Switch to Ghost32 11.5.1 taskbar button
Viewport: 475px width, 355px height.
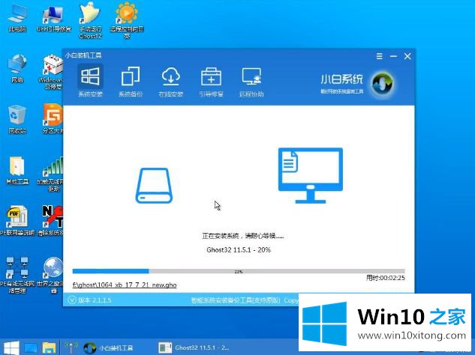coord(194,348)
